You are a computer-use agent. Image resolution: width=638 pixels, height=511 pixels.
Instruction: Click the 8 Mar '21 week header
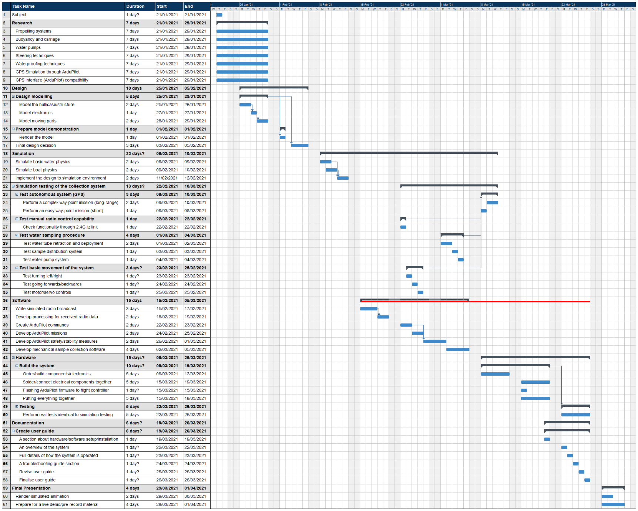pos(501,4)
